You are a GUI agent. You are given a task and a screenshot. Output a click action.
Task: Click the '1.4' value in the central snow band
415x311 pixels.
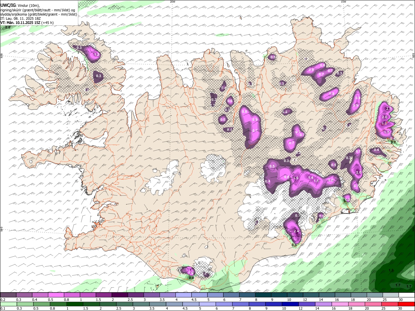[311, 178]
